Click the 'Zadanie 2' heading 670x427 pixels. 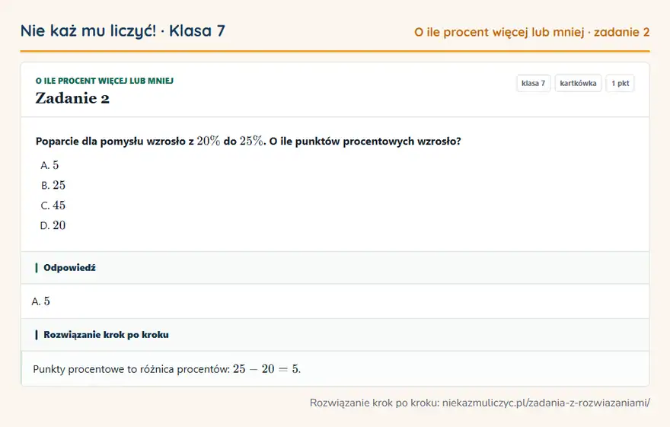point(72,98)
